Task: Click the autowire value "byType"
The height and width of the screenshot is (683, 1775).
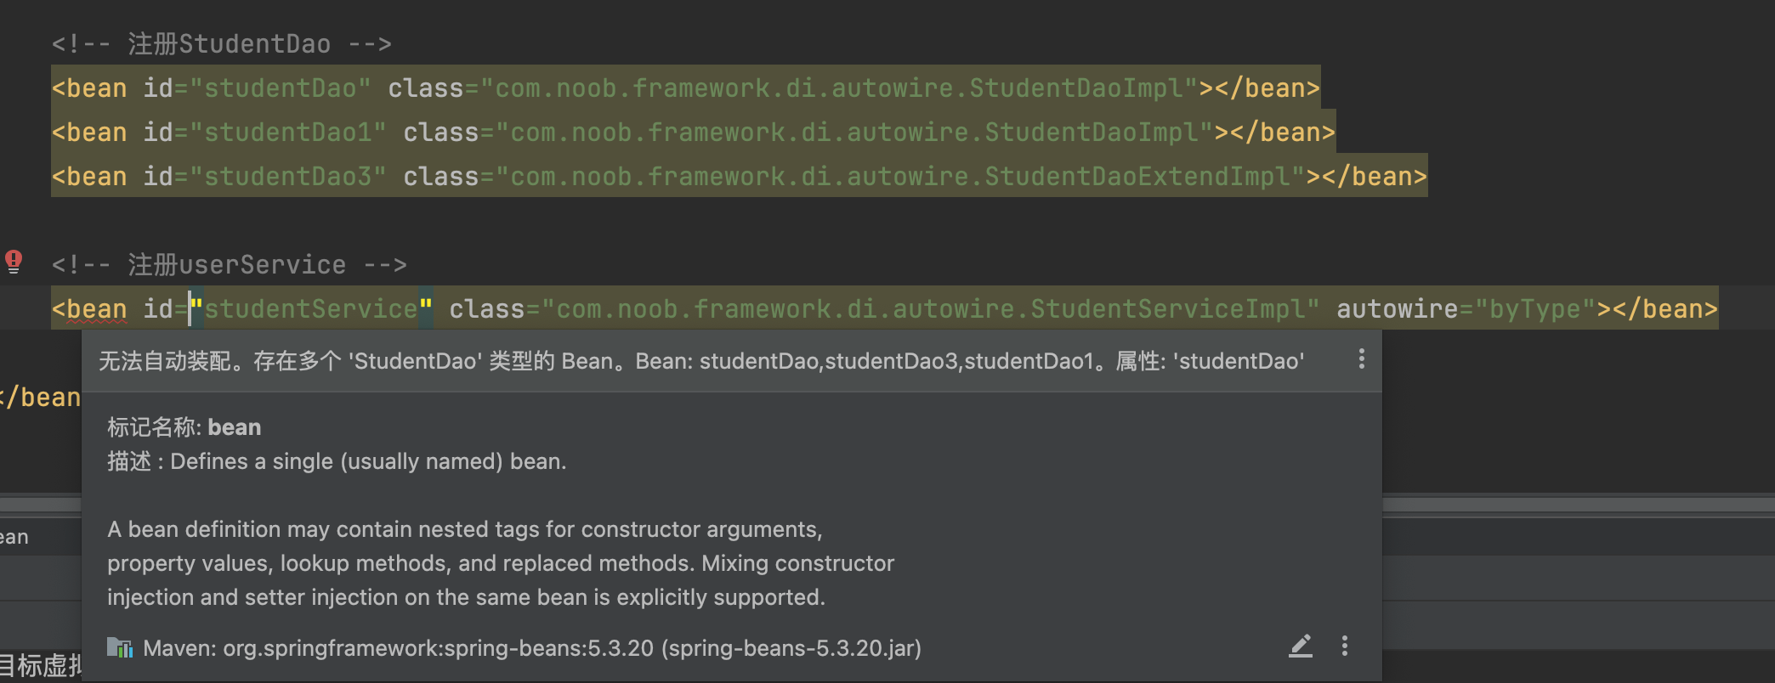Action: pos(1535,308)
